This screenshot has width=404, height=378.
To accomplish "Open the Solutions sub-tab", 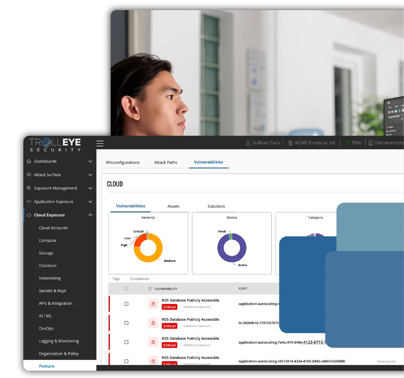I will [x=216, y=206].
